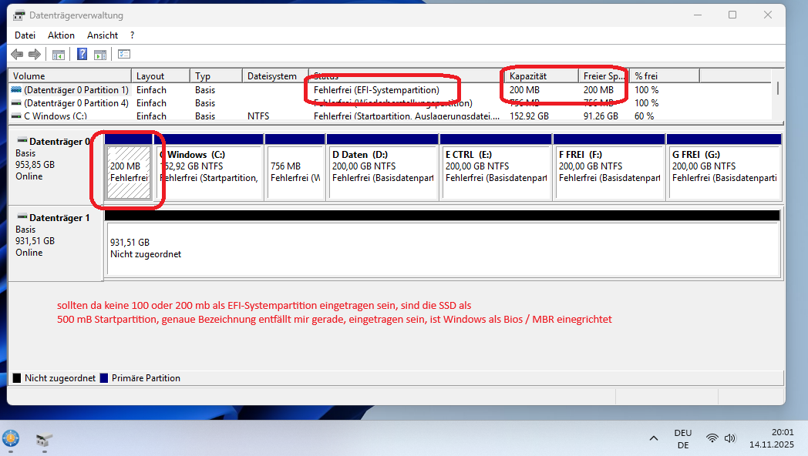Open the Datei menu
Viewport: 808px width, 456px height.
click(25, 35)
